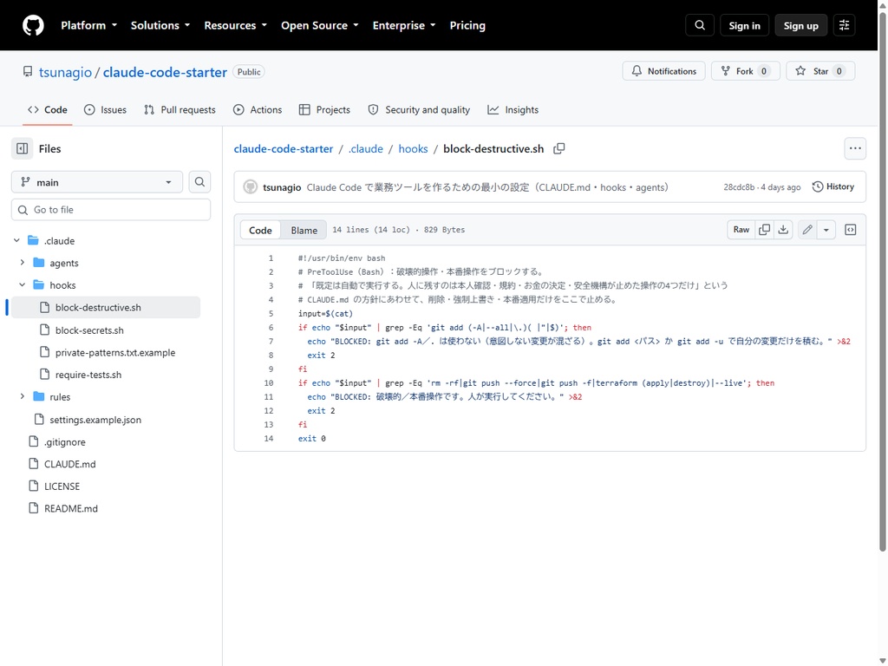Click line number 14 in the code
Image resolution: width=888 pixels, height=666 pixels.
click(269, 439)
